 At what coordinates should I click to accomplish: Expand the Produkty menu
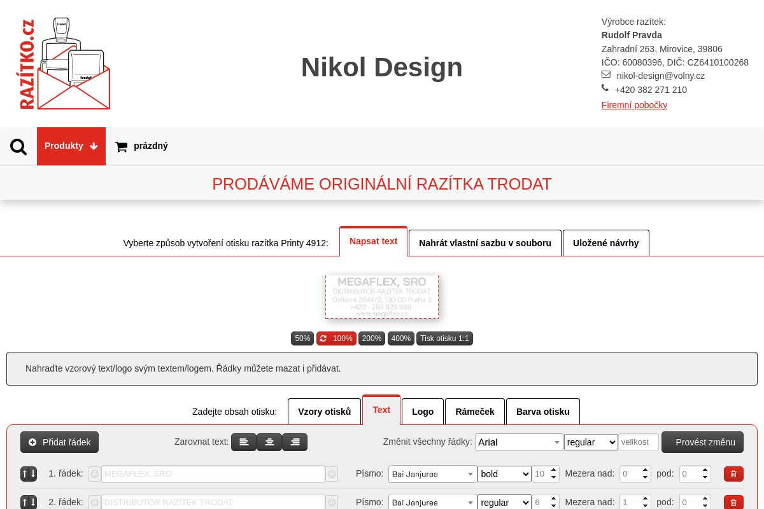point(71,146)
